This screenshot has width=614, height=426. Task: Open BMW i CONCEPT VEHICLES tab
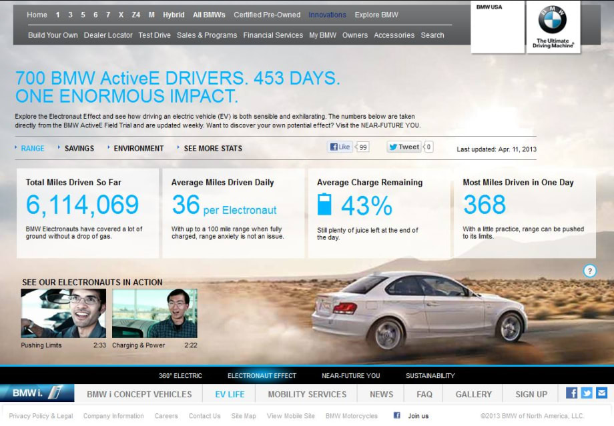click(x=139, y=394)
